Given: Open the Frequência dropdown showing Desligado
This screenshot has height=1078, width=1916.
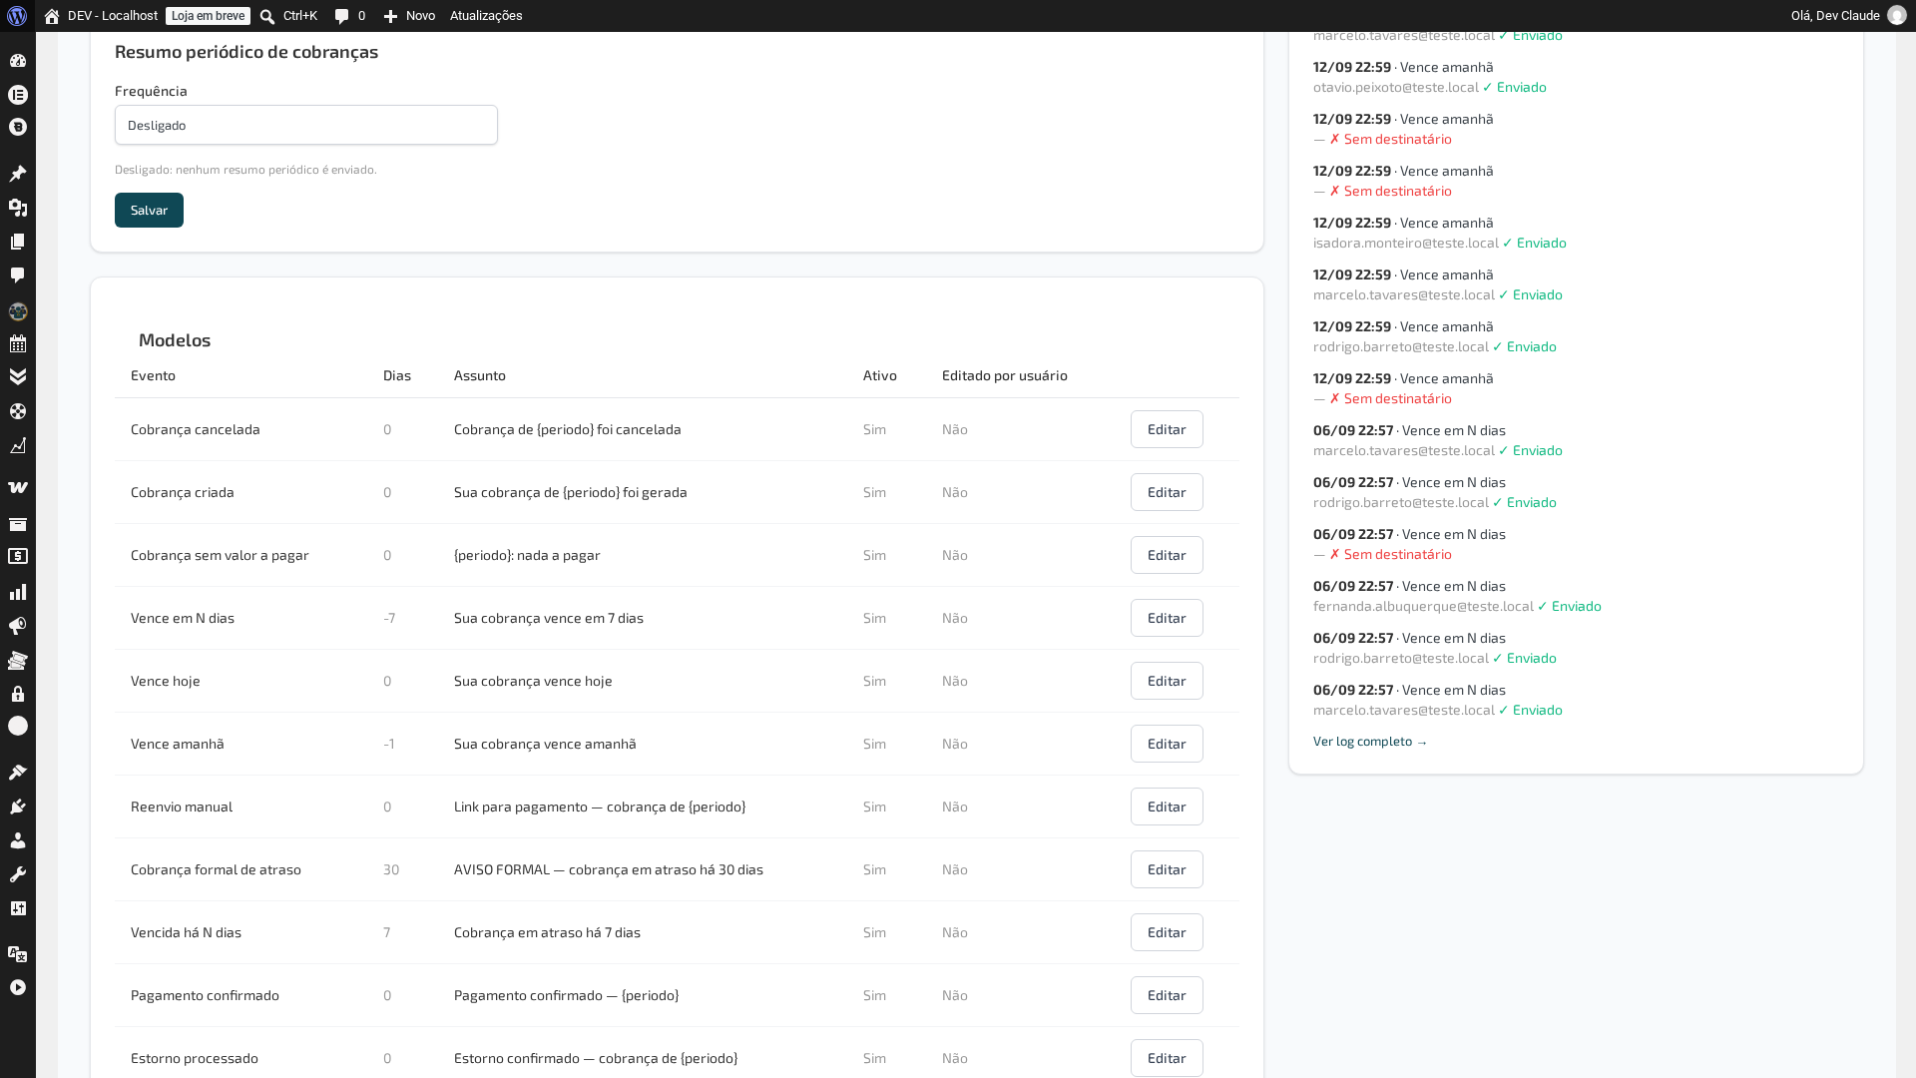Looking at the screenshot, I should tap(306, 125).
